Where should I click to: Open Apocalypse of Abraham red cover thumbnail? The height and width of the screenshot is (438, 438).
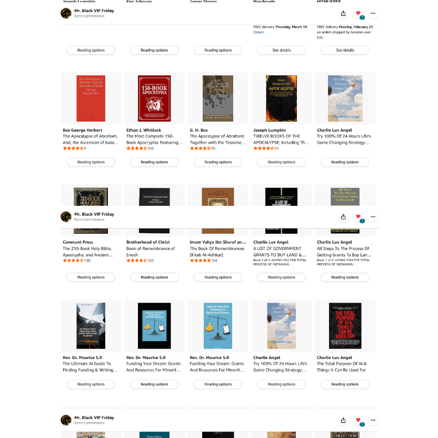(91, 98)
